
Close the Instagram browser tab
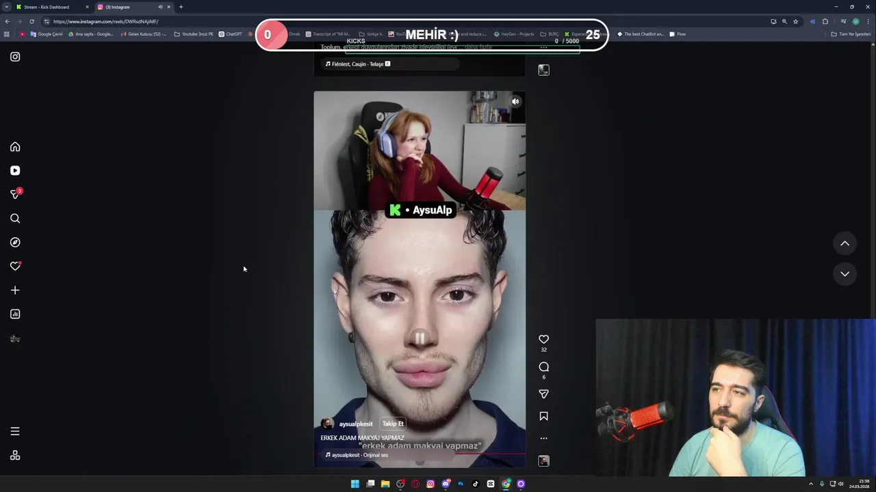click(x=169, y=7)
